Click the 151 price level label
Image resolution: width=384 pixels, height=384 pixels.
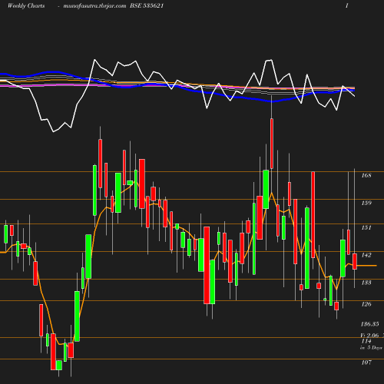(366, 227)
